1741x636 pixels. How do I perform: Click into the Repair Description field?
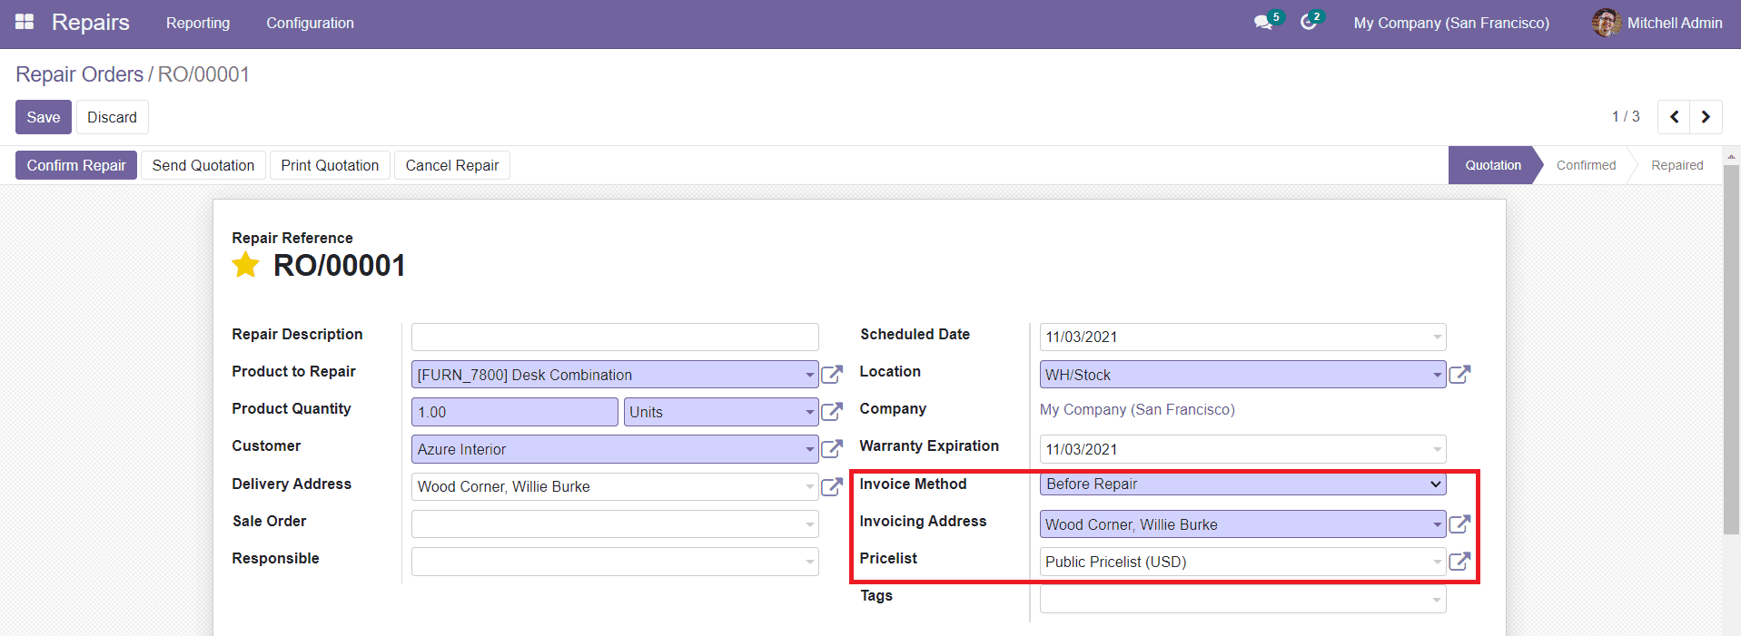point(615,337)
